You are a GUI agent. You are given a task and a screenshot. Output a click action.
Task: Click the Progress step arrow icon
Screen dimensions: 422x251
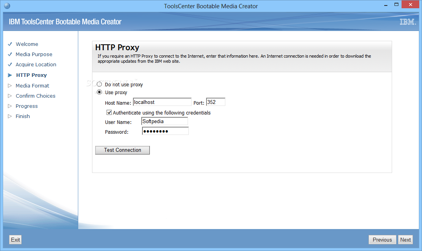[10, 106]
